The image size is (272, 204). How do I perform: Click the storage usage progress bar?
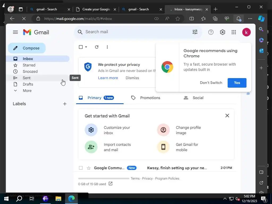point(104,178)
